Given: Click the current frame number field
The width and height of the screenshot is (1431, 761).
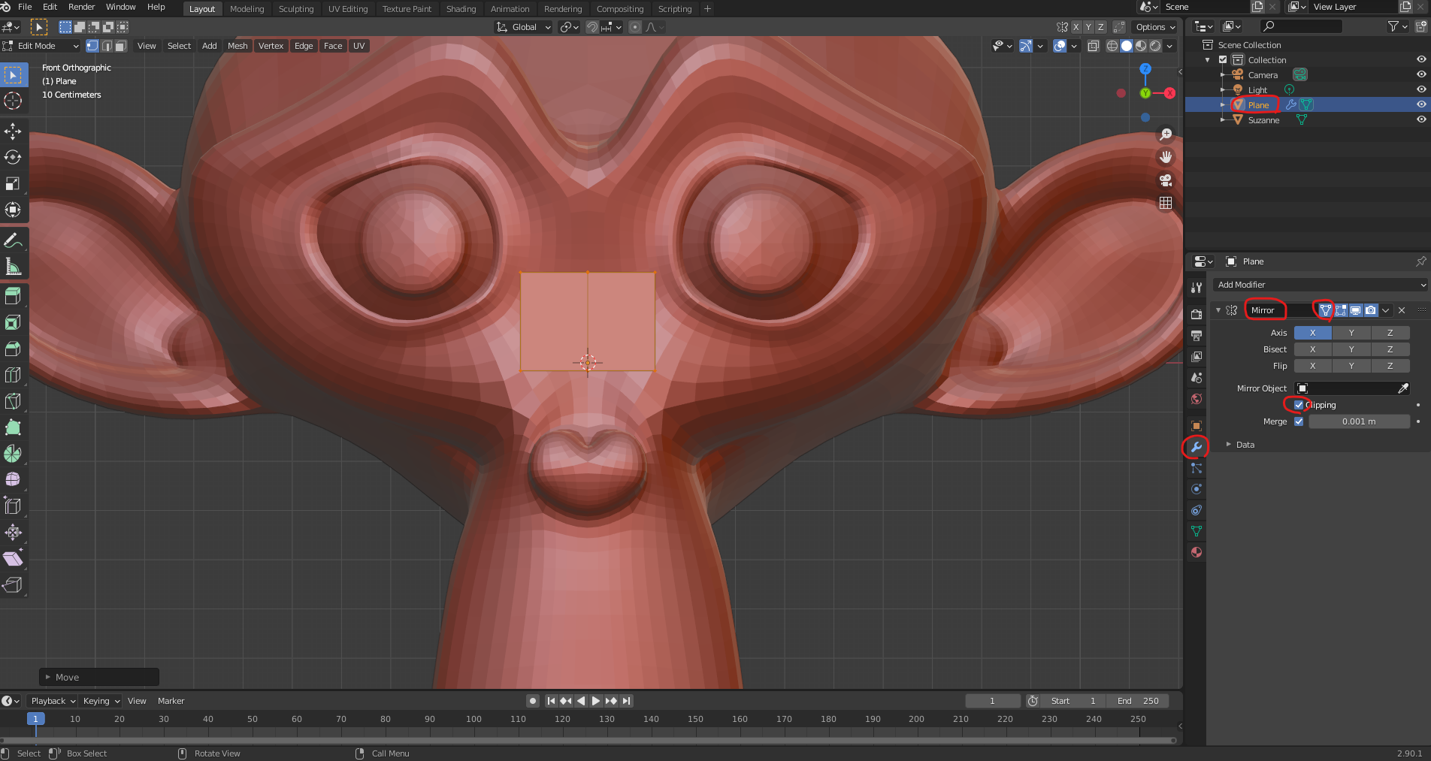Looking at the screenshot, I should [992, 701].
